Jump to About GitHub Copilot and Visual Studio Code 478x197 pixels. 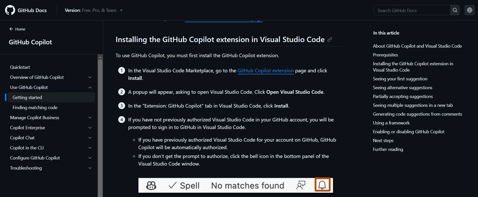click(417, 46)
